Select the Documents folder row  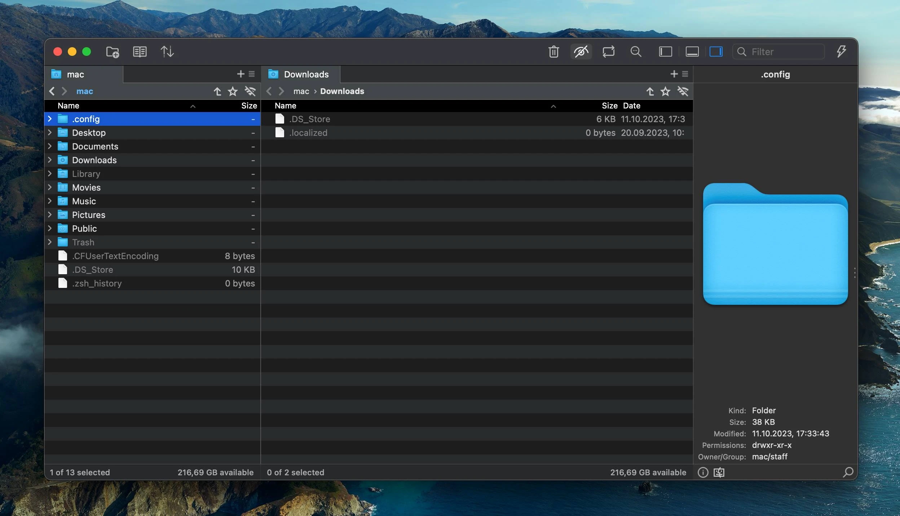coord(152,146)
